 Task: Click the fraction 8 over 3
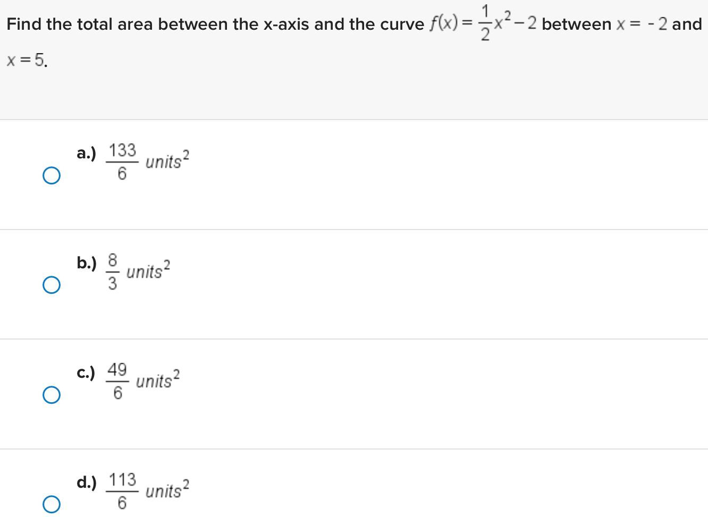(x=112, y=272)
